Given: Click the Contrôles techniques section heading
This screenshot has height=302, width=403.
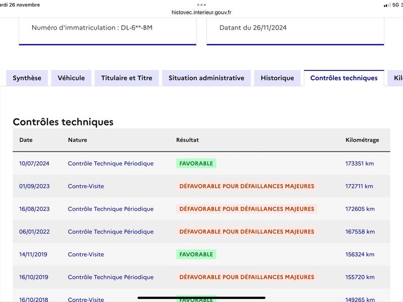Looking at the screenshot, I should 63,122.
